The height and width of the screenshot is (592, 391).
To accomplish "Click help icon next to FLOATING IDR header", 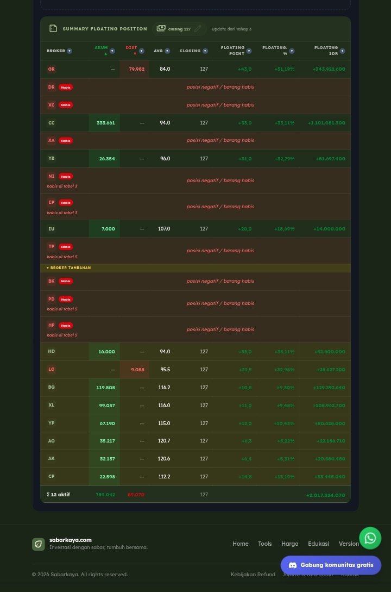I will [342, 51].
